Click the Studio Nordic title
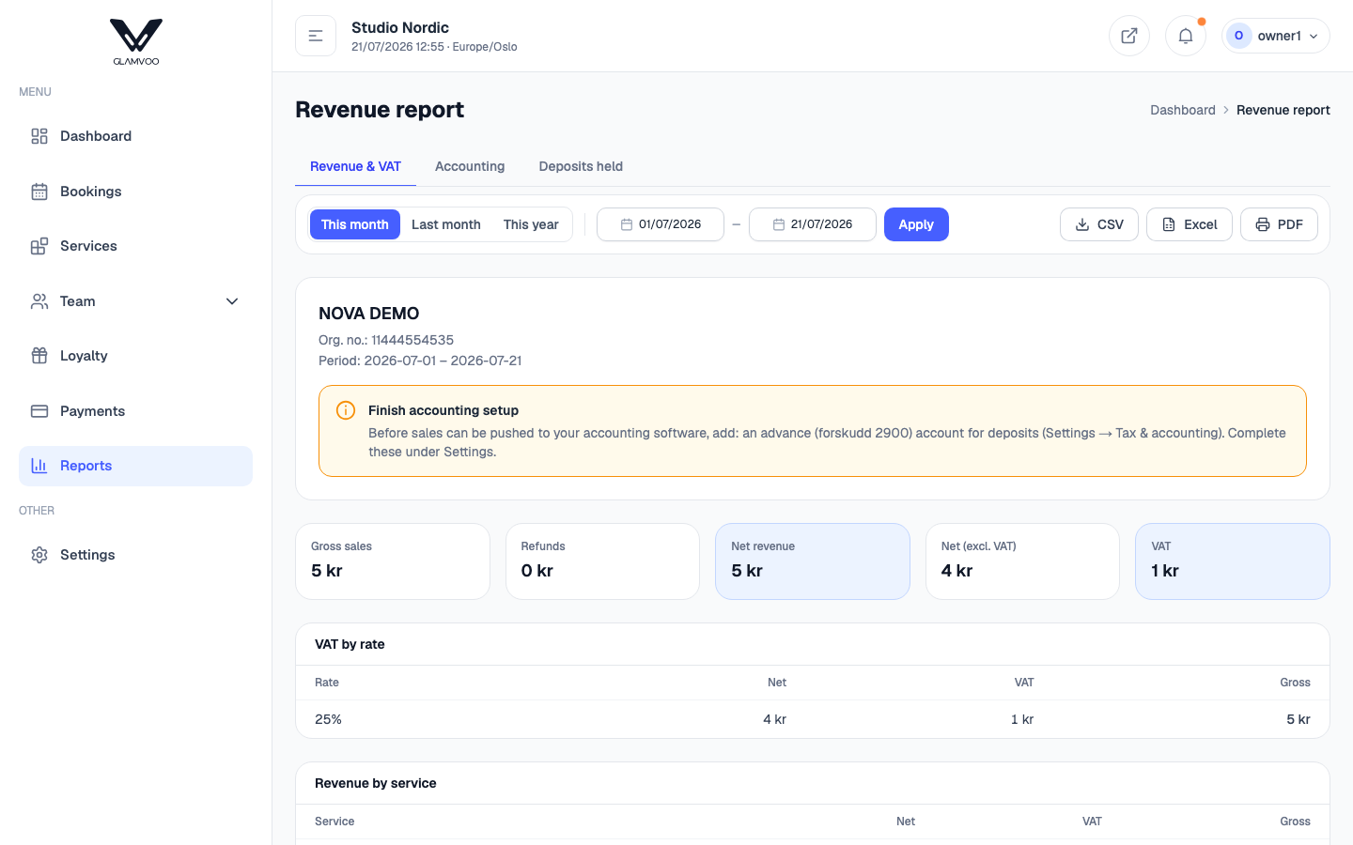 tap(400, 27)
